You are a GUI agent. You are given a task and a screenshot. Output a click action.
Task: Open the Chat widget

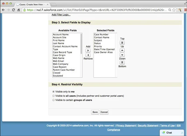172,132
